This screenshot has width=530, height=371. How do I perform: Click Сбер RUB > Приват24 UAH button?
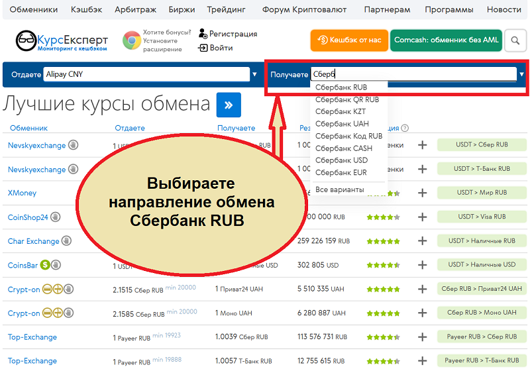[482, 289]
